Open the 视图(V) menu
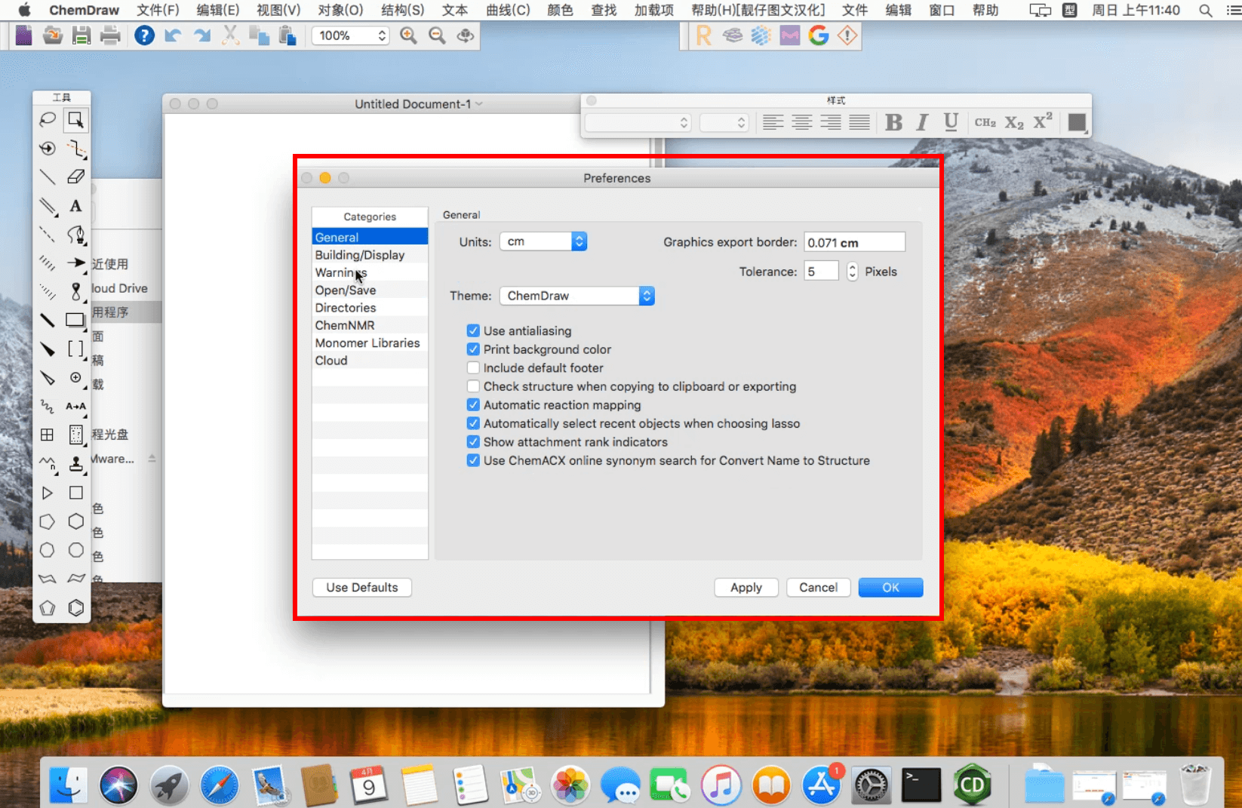This screenshot has height=808, width=1242. 278,10
